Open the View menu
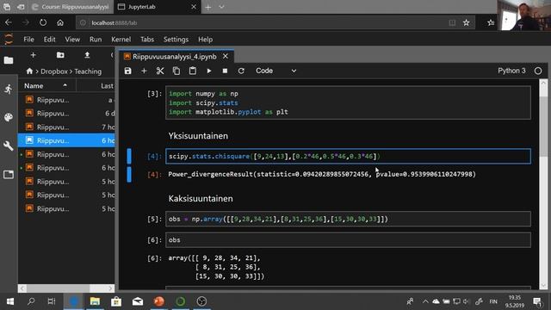 [72, 40]
